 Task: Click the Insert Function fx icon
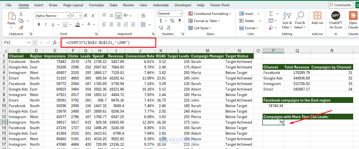[x=55, y=42]
